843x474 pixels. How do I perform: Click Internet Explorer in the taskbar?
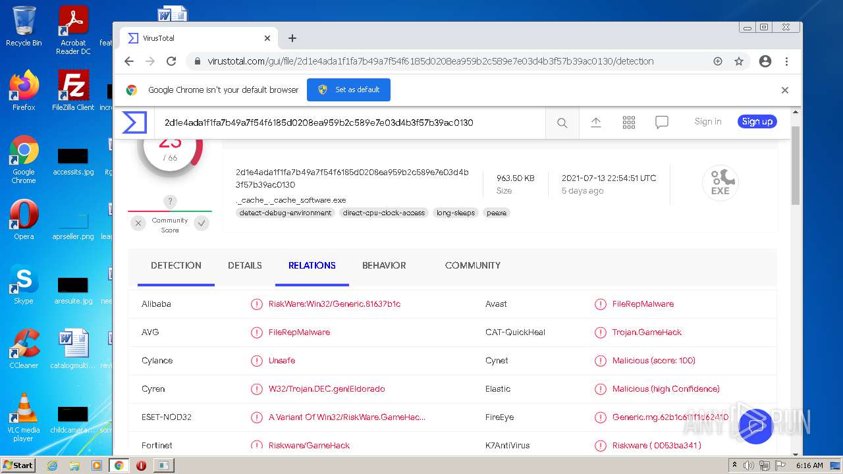(x=52, y=465)
